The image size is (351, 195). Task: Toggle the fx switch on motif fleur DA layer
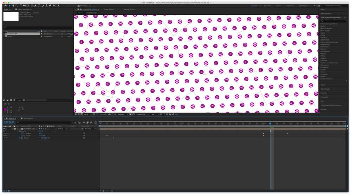[x=45, y=129]
